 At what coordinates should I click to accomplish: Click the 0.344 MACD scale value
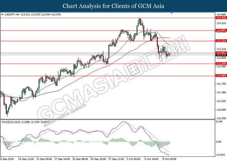219,121
